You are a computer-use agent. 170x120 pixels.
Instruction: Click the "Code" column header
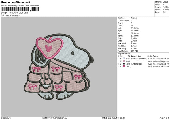[x=150, y=56]
